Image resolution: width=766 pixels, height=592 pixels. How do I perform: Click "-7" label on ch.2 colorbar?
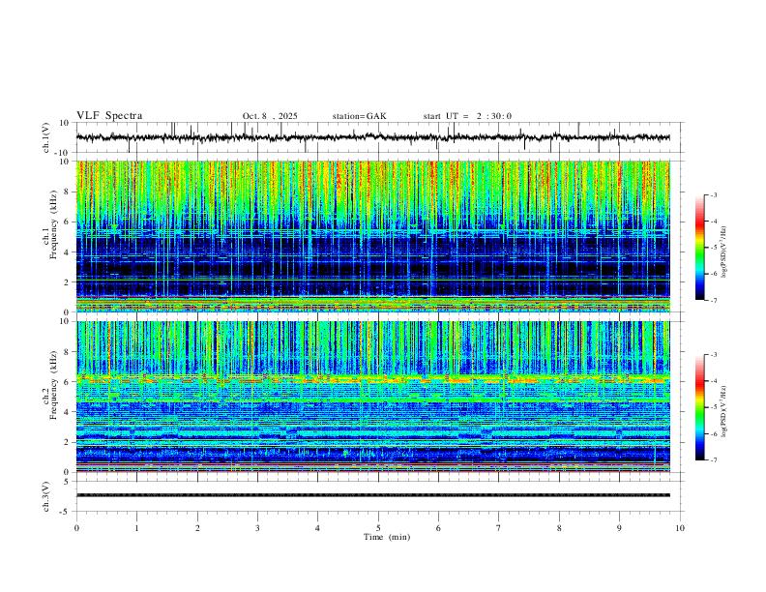pos(714,459)
